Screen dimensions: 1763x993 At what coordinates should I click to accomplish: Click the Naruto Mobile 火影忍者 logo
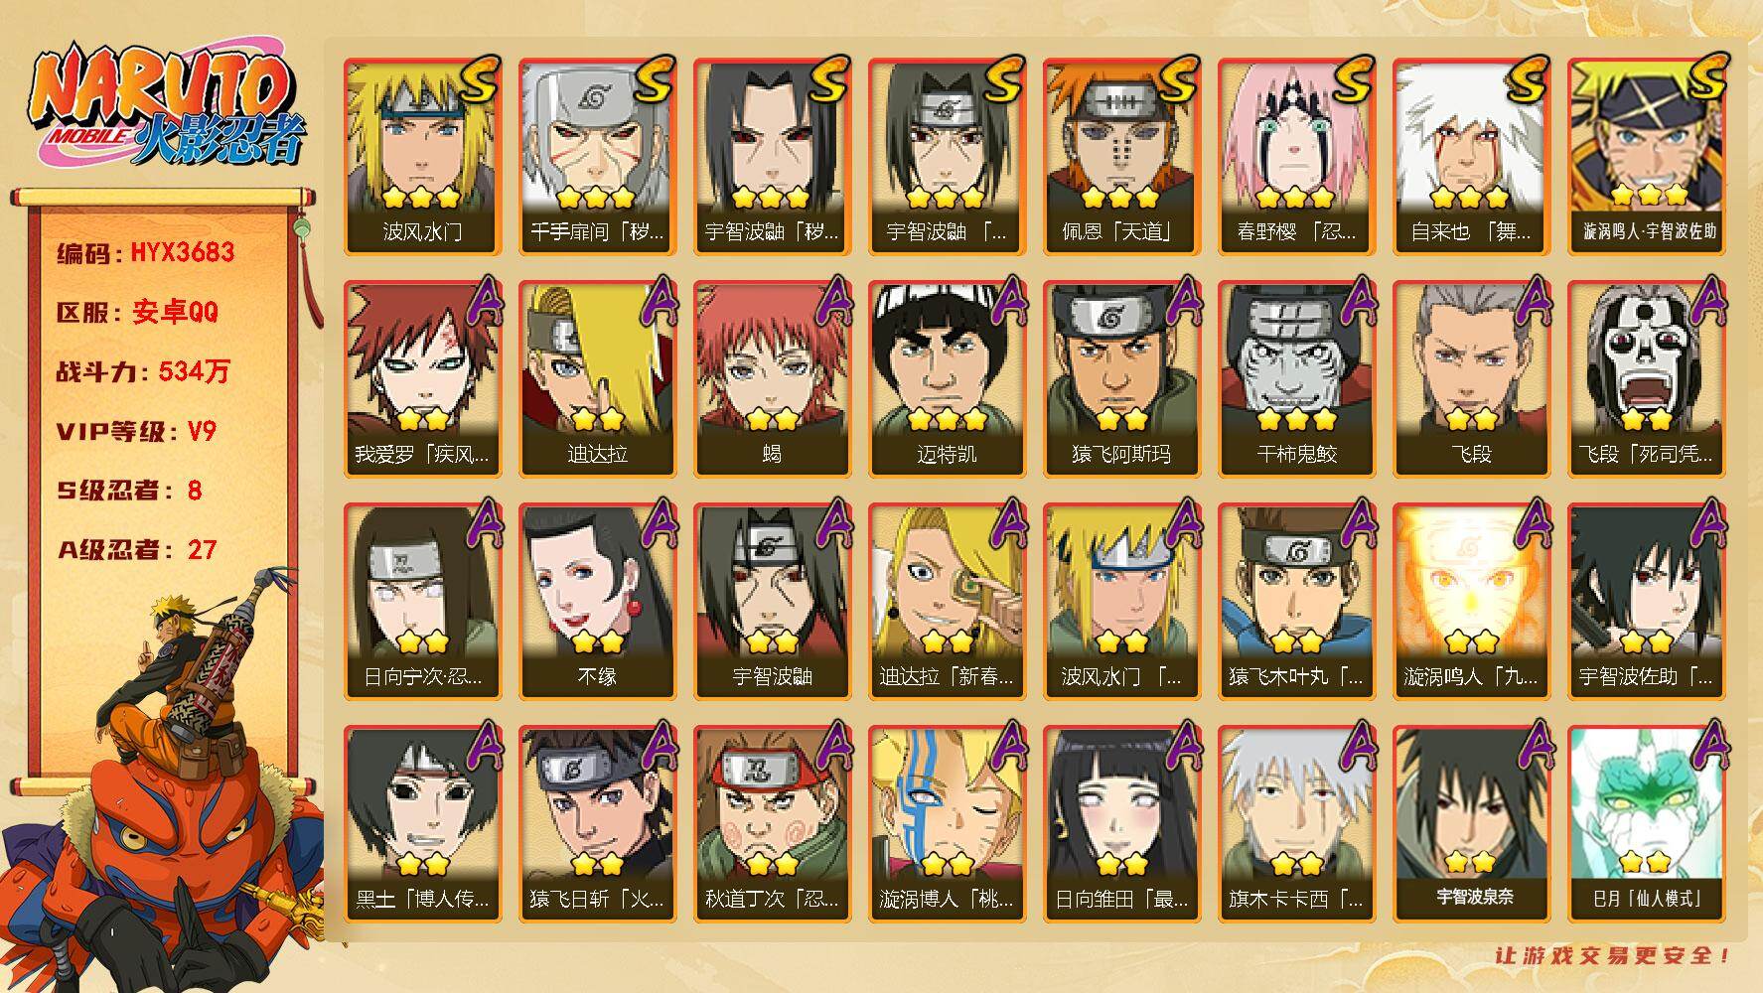[166, 108]
